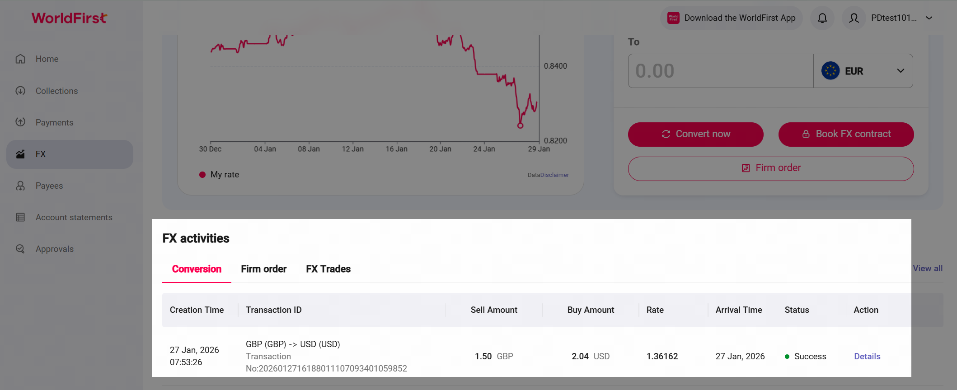Screen dimensions: 957x390
Task: Click the outlined Firm order button
Action: [x=771, y=168]
